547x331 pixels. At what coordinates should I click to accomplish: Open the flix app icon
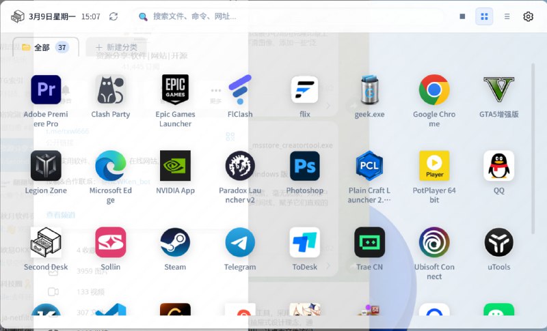point(304,89)
